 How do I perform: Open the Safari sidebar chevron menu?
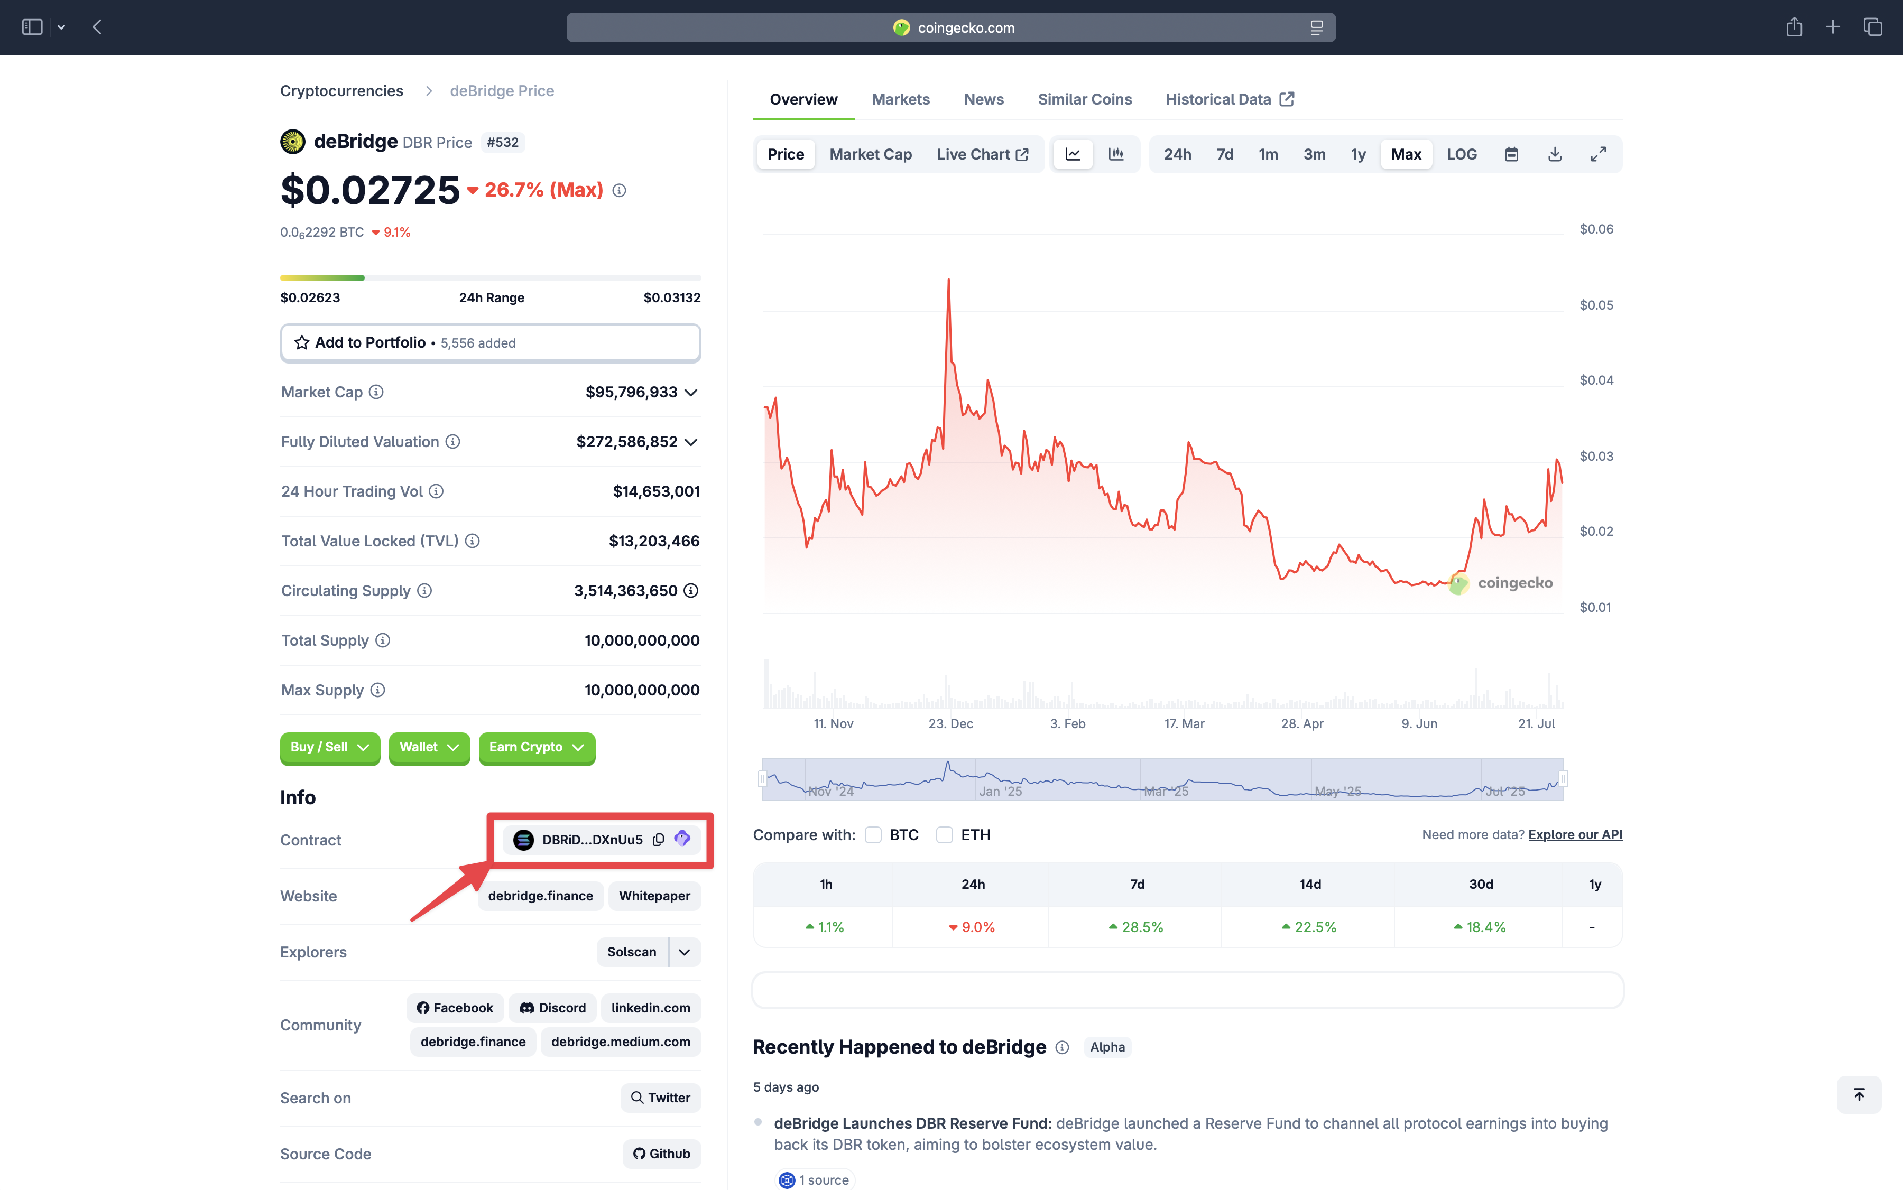pos(61,27)
